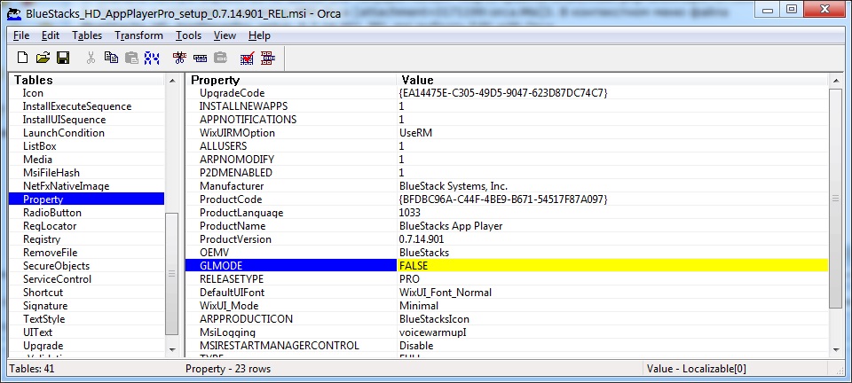
Task: Open the Tables menu
Action: pos(87,35)
